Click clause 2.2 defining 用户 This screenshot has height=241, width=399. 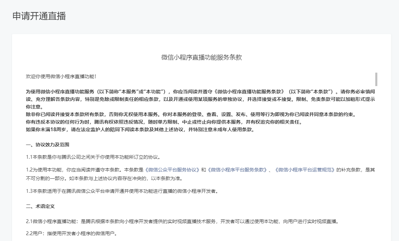tap(72, 233)
